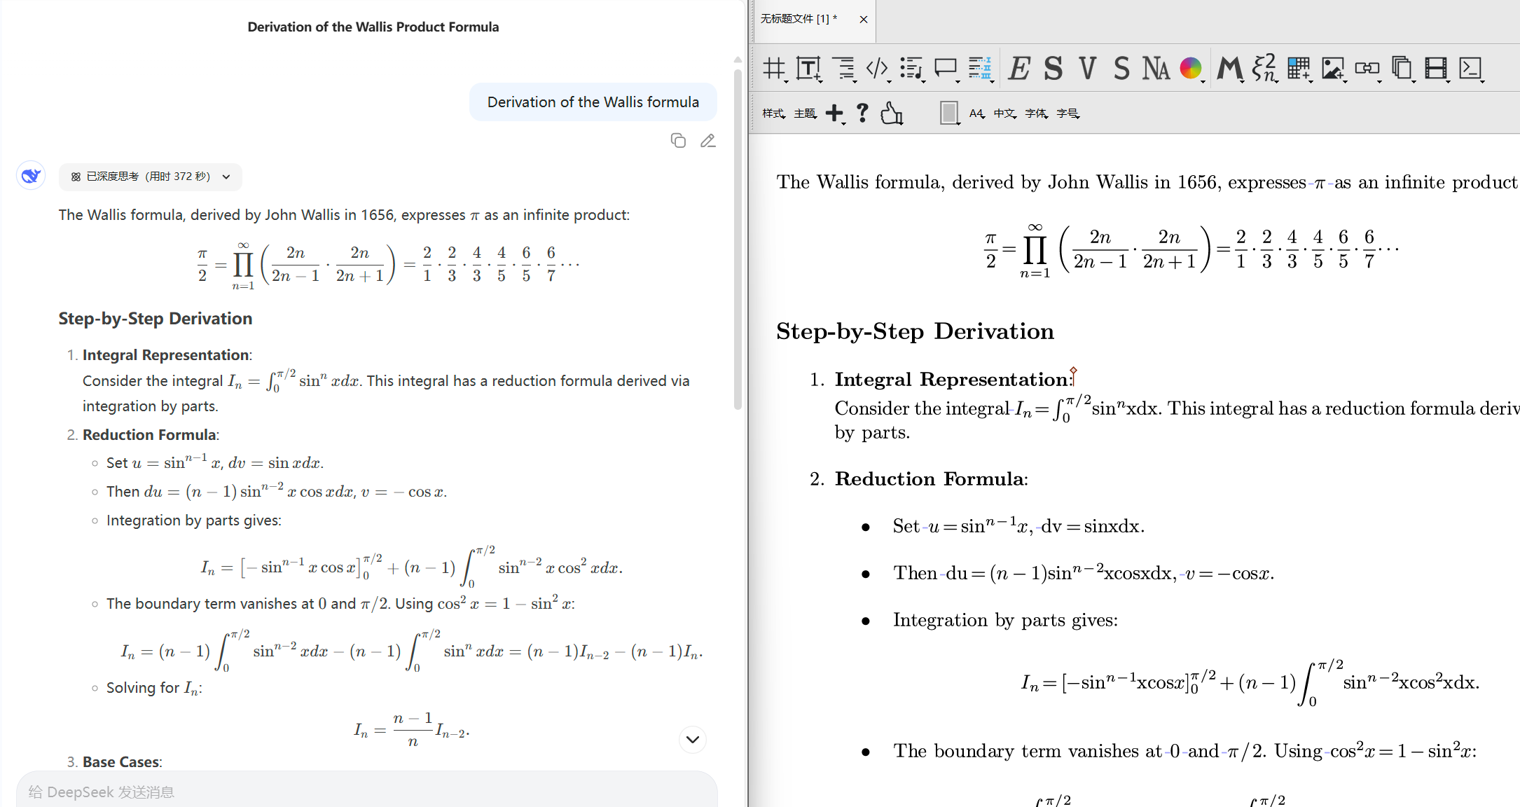Focus the 给 DeepSeek 发送消息 input field
The height and width of the screenshot is (807, 1520).
coord(367,792)
